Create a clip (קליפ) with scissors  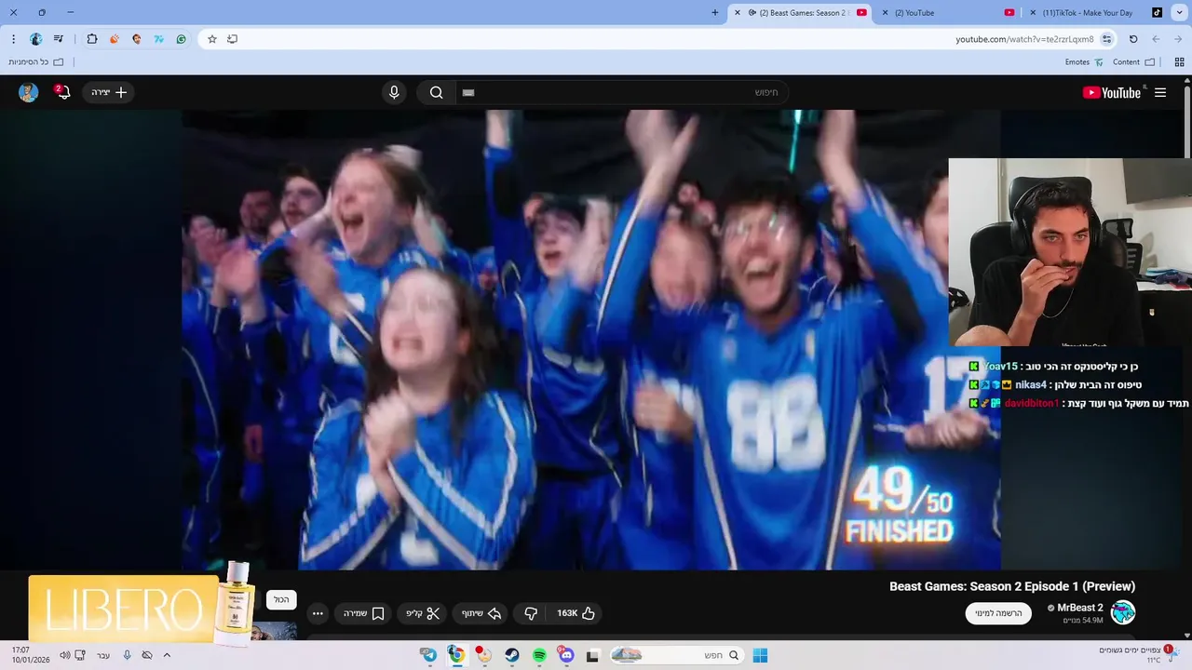click(423, 613)
